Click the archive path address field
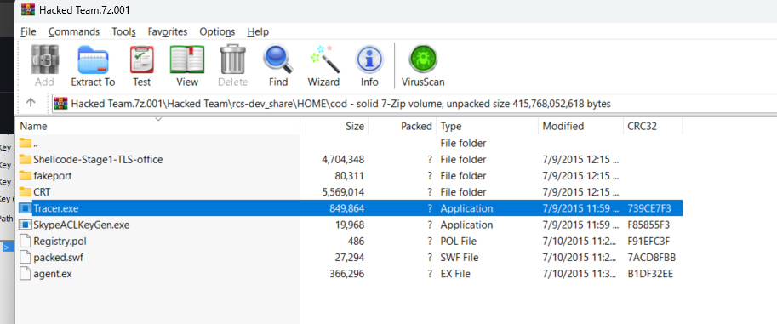 414,104
